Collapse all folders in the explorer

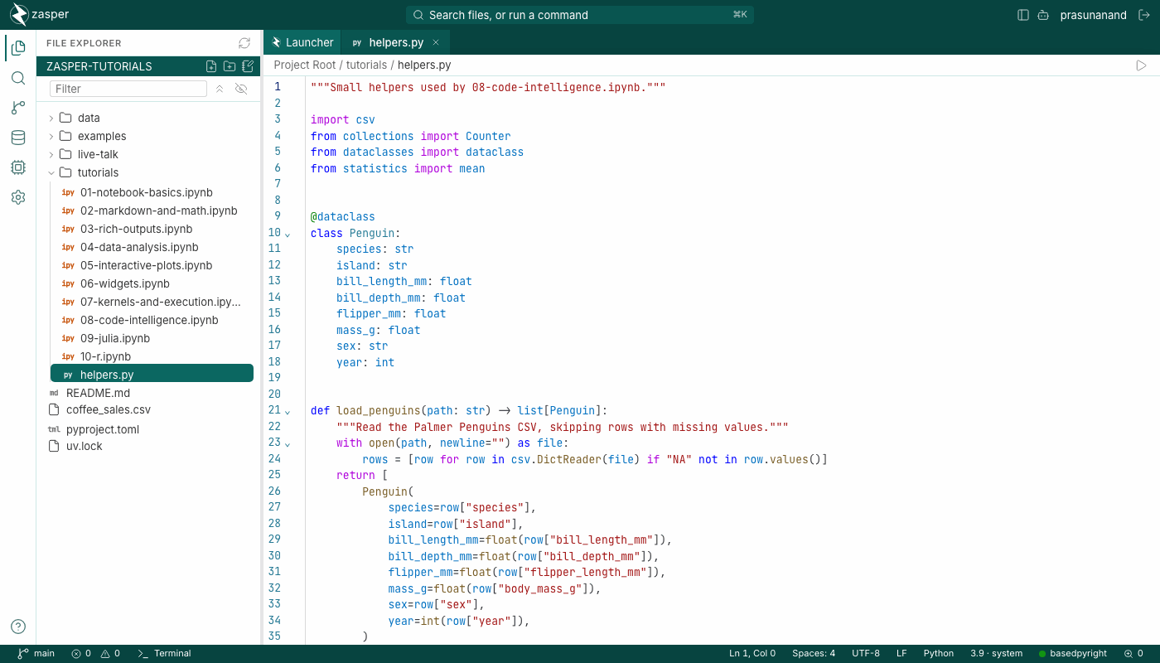click(220, 89)
